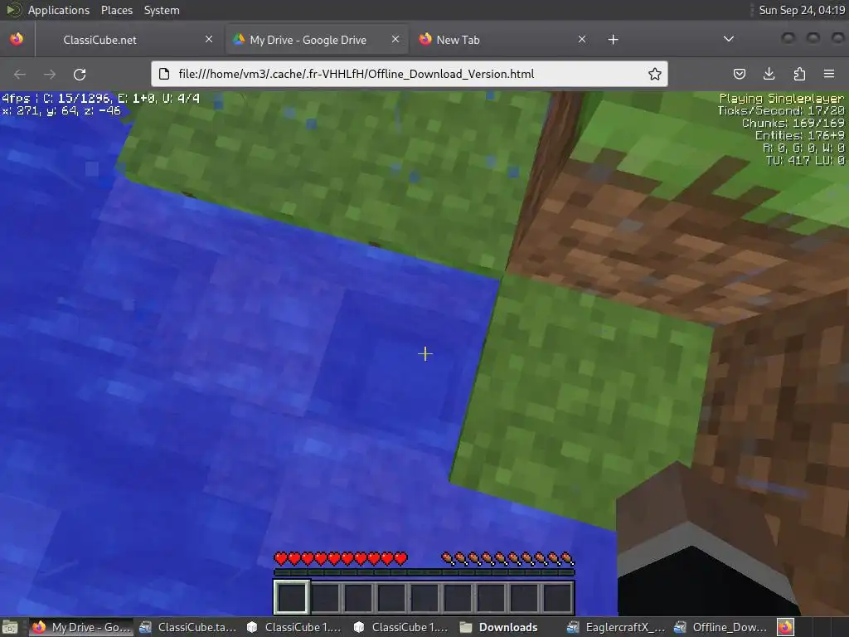
Task: Select the last hotbar slot
Action: click(556, 596)
